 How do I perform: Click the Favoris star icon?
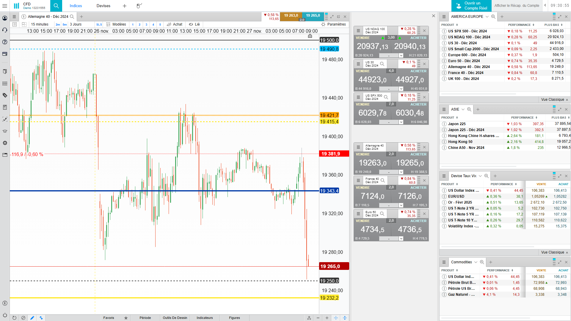(x=126, y=318)
